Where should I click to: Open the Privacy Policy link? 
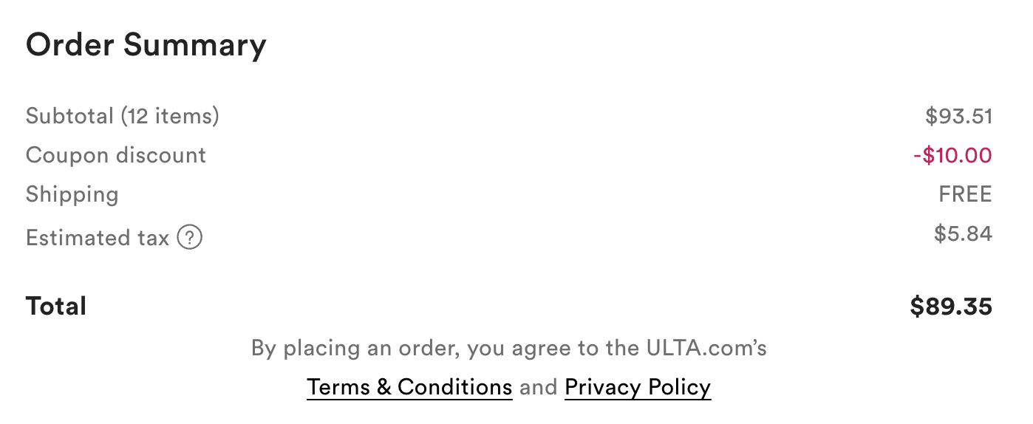point(637,387)
